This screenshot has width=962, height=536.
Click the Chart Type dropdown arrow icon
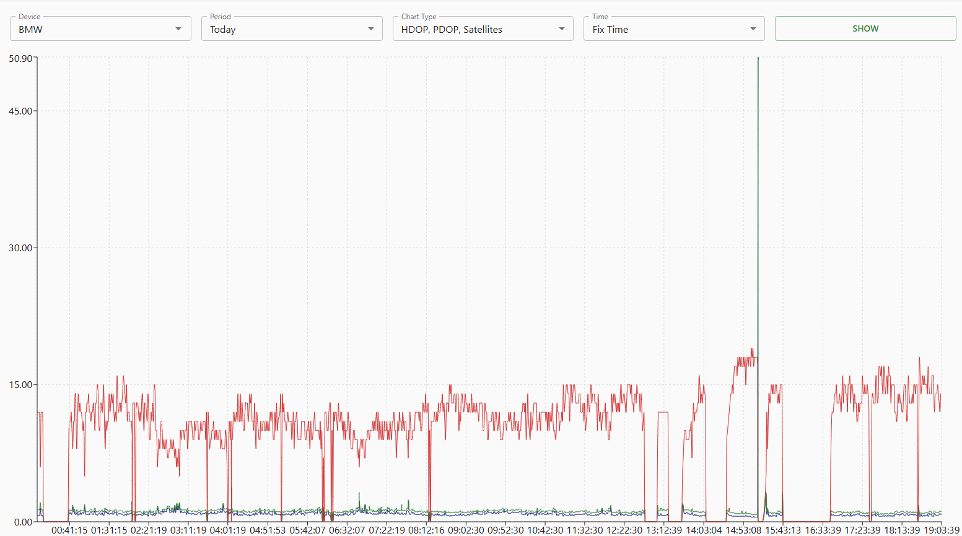coord(561,29)
